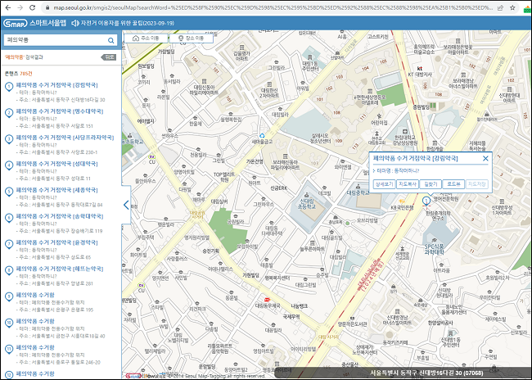Click marker icon 5 for 세종약국 result
This screenshot has height=380, width=532.
click(9, 192)
